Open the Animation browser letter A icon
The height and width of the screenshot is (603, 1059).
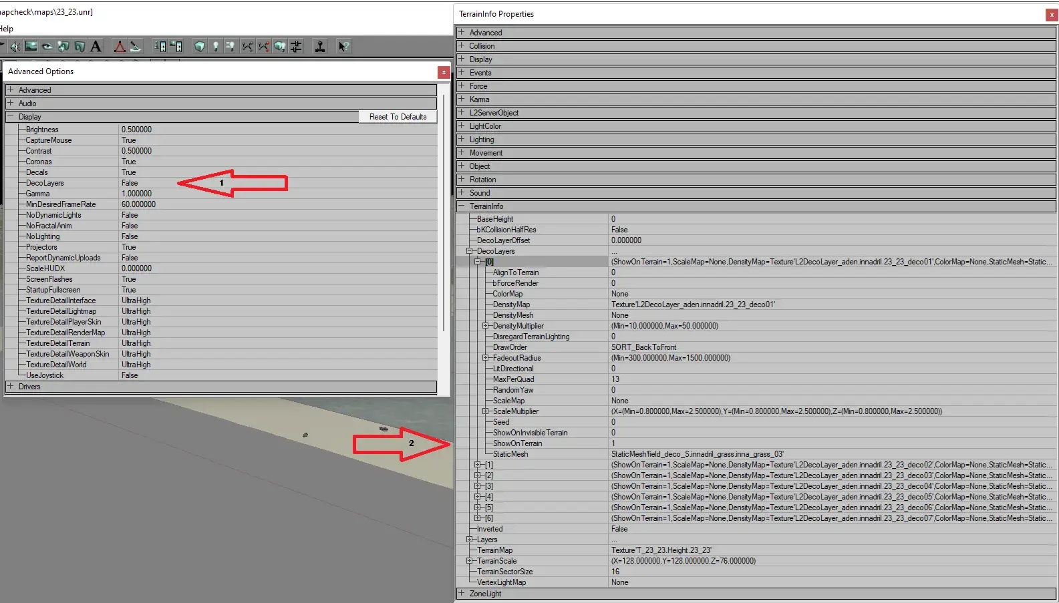point(96,46)
